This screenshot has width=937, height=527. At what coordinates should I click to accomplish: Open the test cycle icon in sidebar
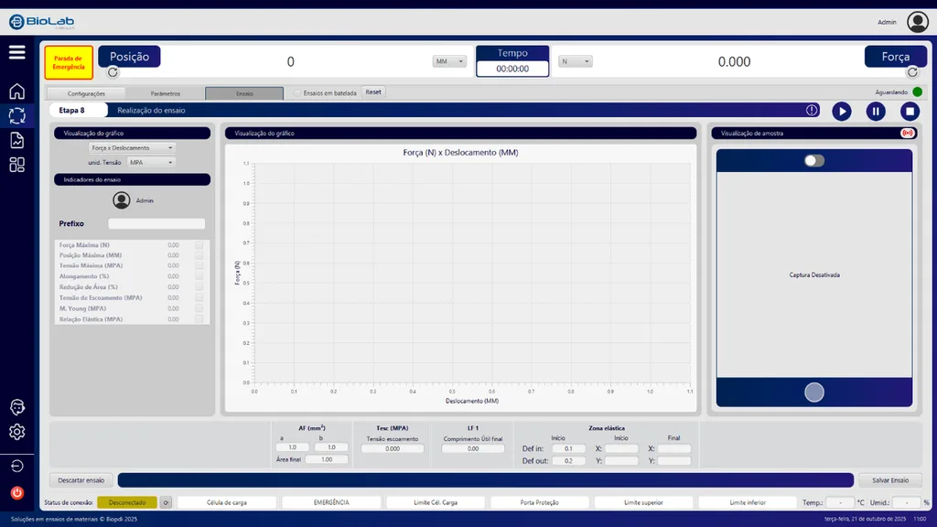point(16,115)
